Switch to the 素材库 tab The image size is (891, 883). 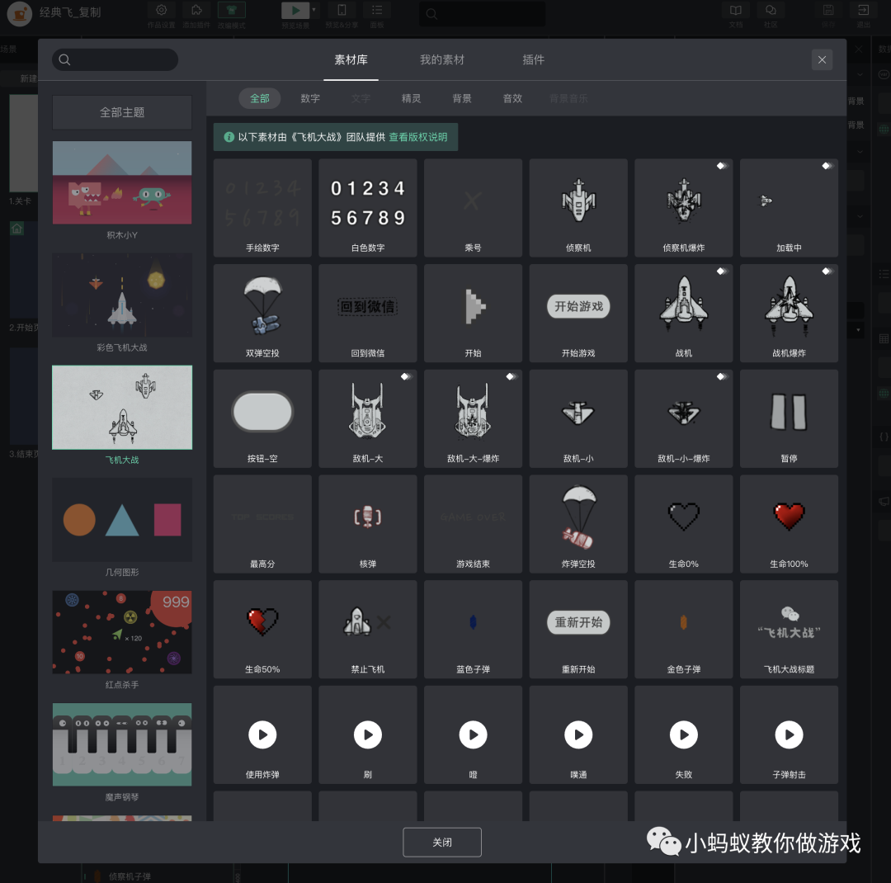[x=351, y=59]
